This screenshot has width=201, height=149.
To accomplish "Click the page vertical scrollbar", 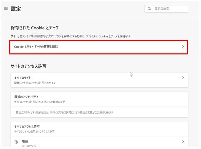I will (199, 34).
